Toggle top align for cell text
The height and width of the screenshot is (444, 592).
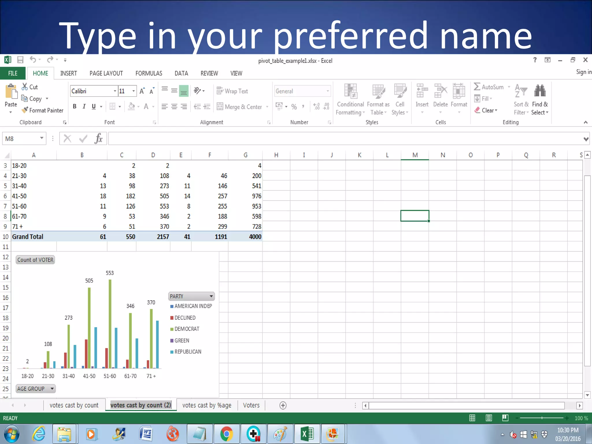click(x=165, y=89)
